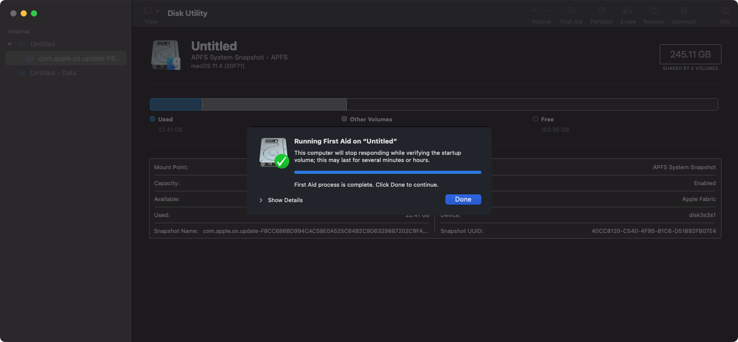Click the Info toolbar icon
Image resolution: width=738 pixels, height=342 pixels.
[x=725, y=11]
